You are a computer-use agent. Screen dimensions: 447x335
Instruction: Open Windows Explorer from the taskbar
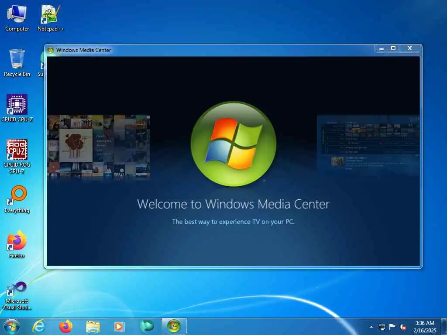pos(93,327)
